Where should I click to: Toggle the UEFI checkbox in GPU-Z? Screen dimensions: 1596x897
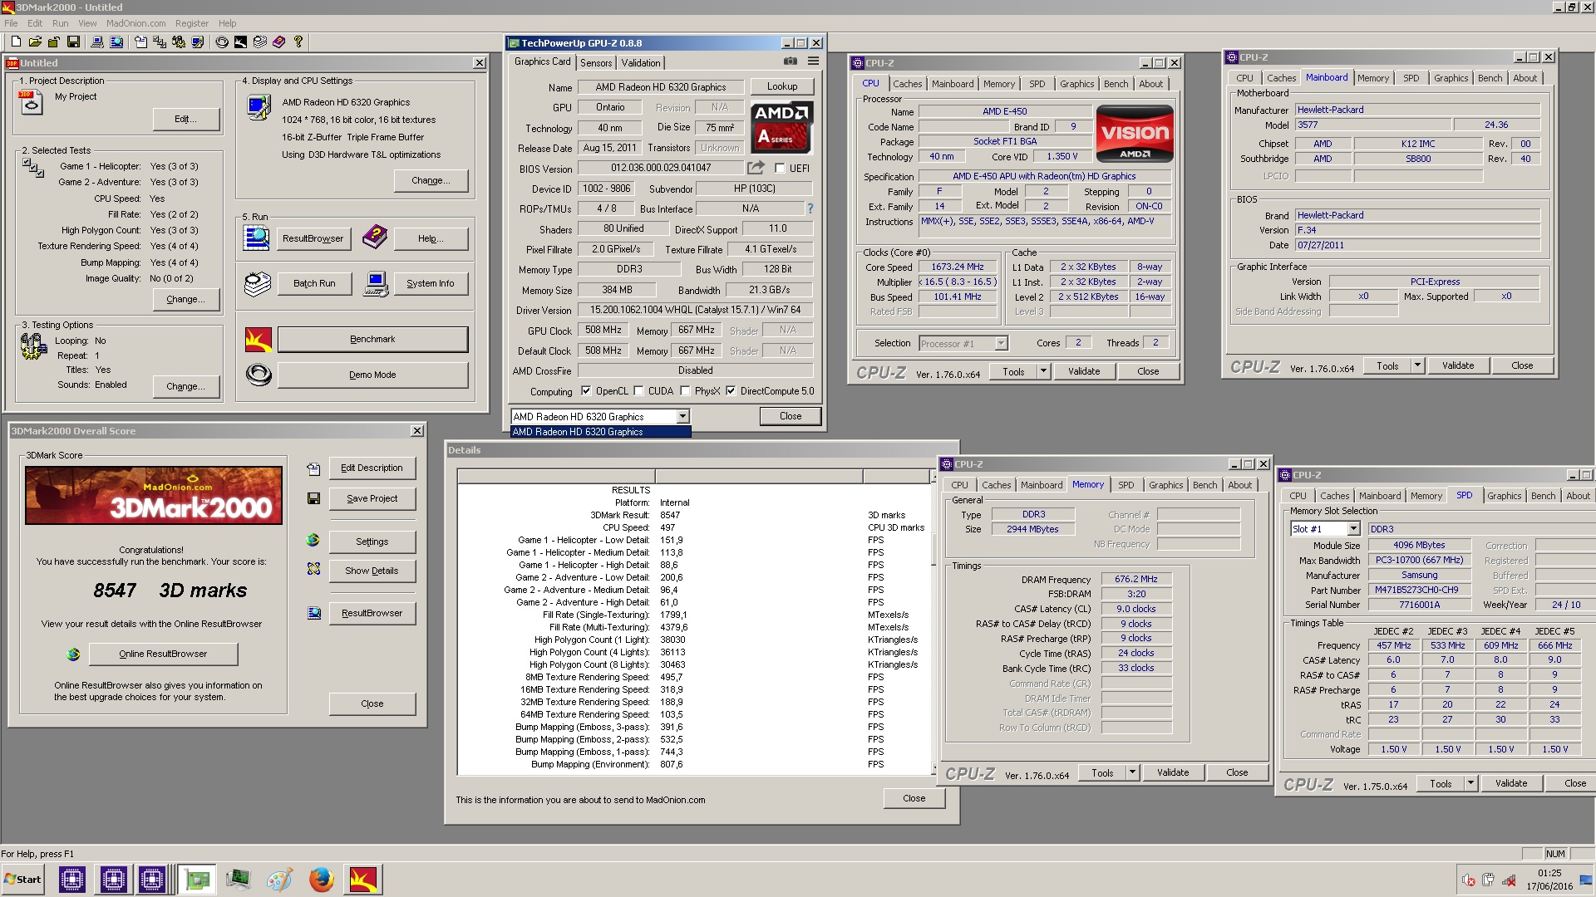[x=780, y=169]
